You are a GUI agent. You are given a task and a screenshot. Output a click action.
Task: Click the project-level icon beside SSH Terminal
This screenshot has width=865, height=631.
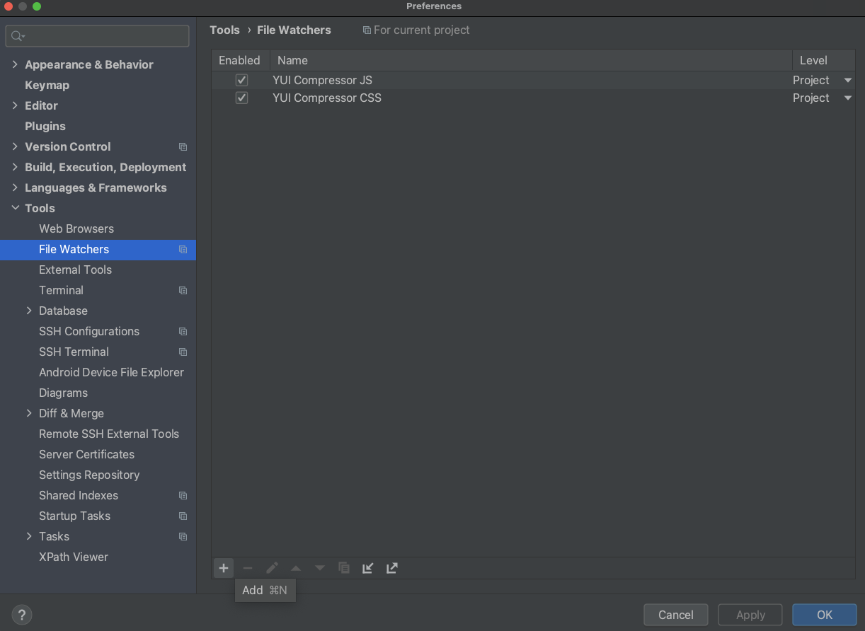[183, 352]
